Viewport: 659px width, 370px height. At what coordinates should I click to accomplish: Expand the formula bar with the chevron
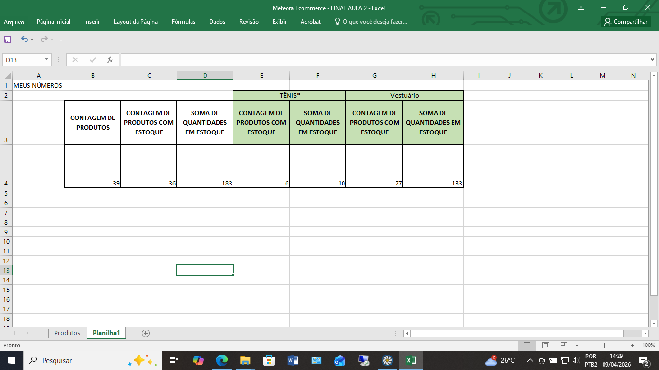click(653, 60)
